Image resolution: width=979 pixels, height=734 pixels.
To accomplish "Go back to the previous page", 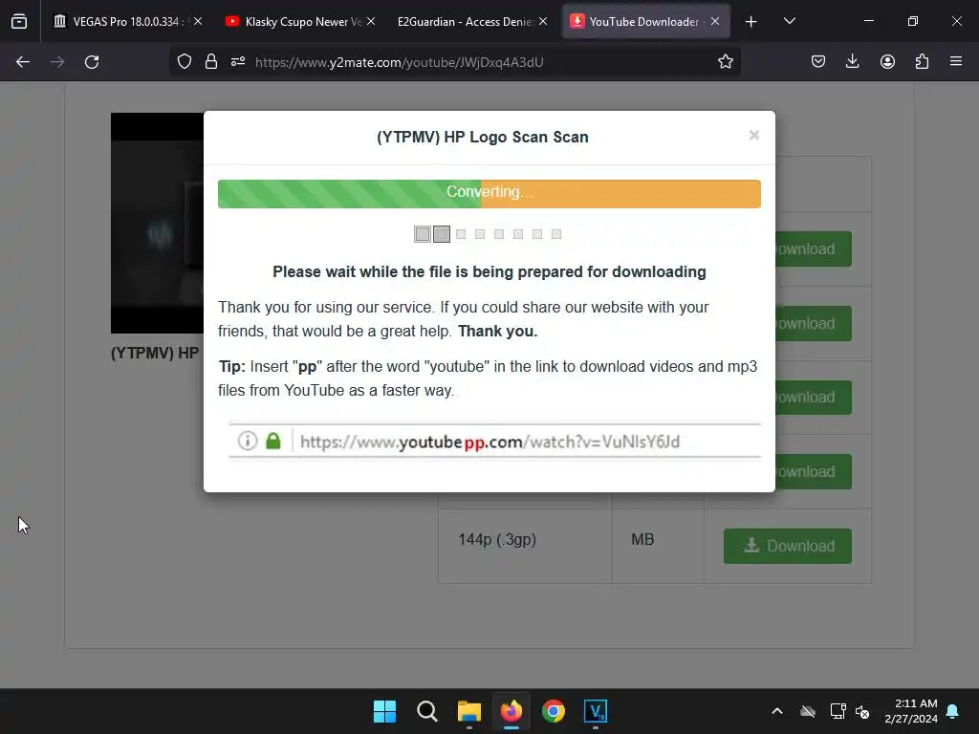I will point(23,62).
